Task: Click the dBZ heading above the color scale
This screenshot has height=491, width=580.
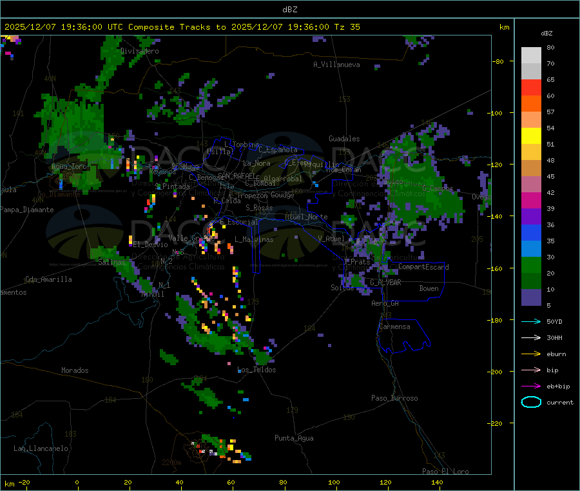Action: 546,34
